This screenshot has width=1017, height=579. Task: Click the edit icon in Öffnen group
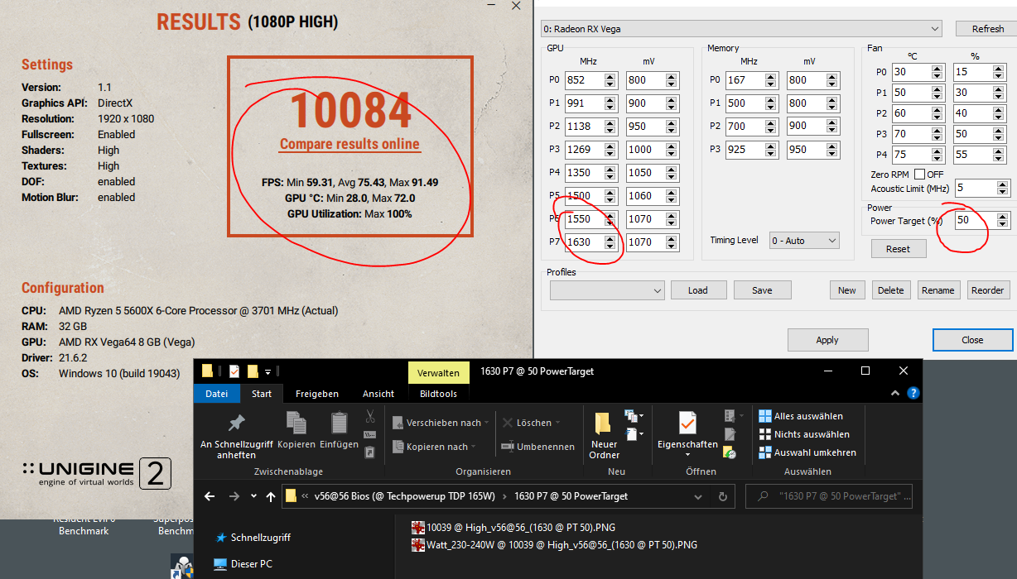click(x=730, y=433)
